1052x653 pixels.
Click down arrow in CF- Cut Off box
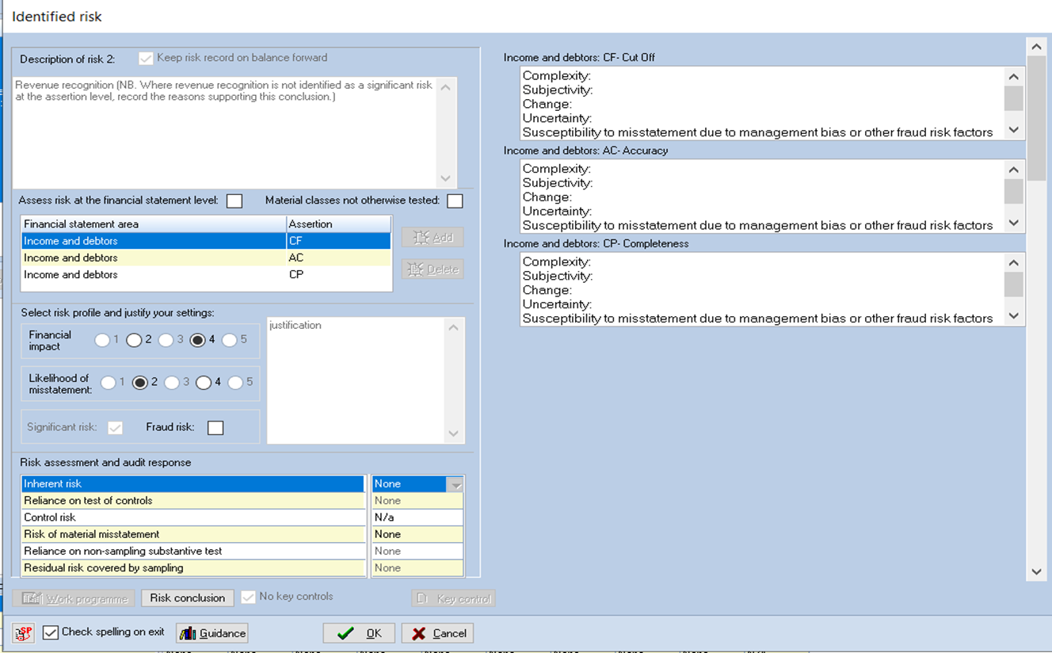pyautogui.click(x=1014, y=130)
